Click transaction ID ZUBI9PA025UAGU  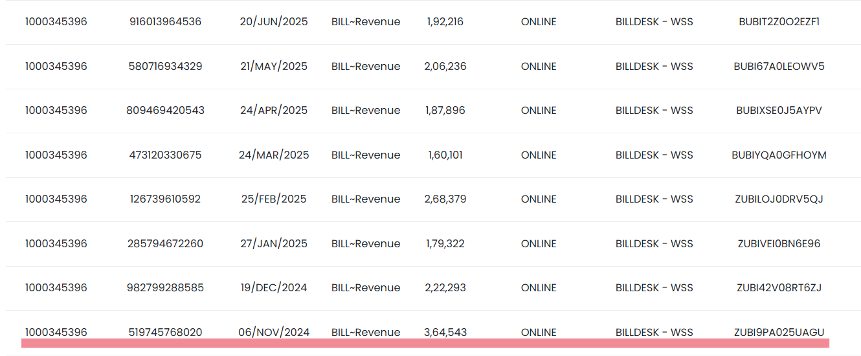pyautogui.click(x=779, y=332)
